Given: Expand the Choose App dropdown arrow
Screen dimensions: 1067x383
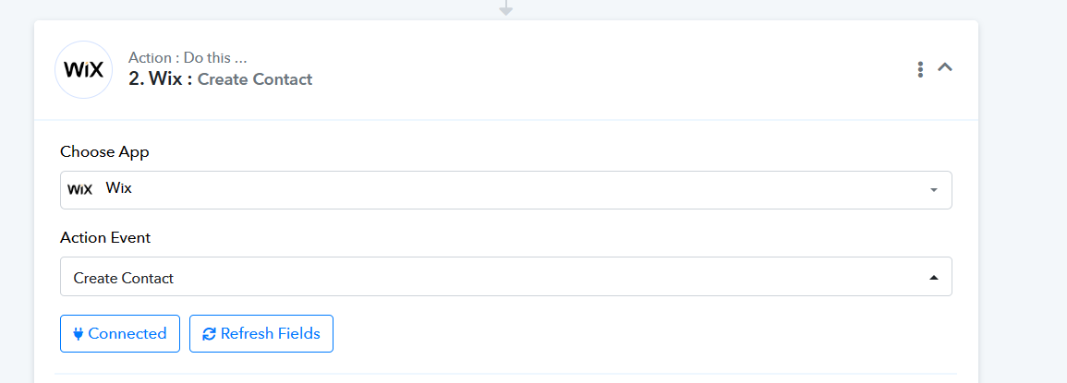Looking at the screenshot, I should click(x=933, y=190).
